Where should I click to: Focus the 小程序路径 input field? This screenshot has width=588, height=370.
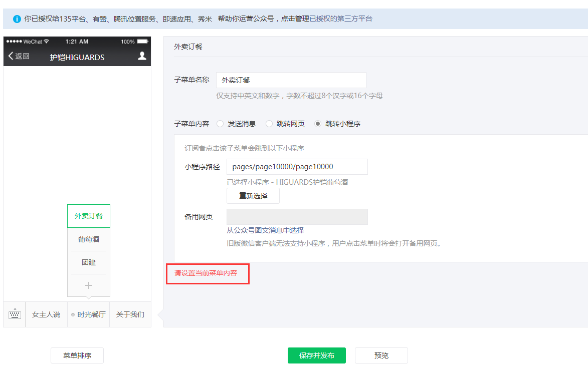coord(297,167)
